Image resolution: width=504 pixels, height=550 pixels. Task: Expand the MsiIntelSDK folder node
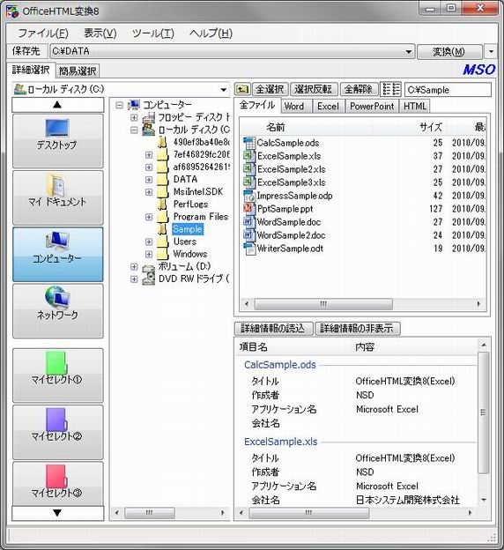point(149,192)
